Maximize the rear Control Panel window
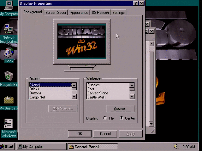Image resolution: width=202 pixels, height=151 pixels. (x=146, y=31)
